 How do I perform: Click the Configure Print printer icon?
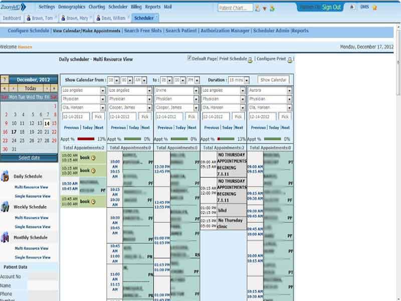tap(290, 60)
